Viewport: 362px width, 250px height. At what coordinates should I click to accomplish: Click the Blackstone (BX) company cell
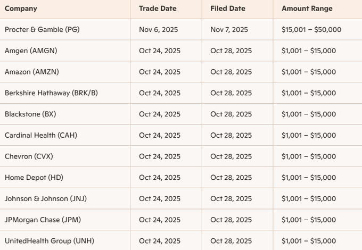tap(30, 114)
